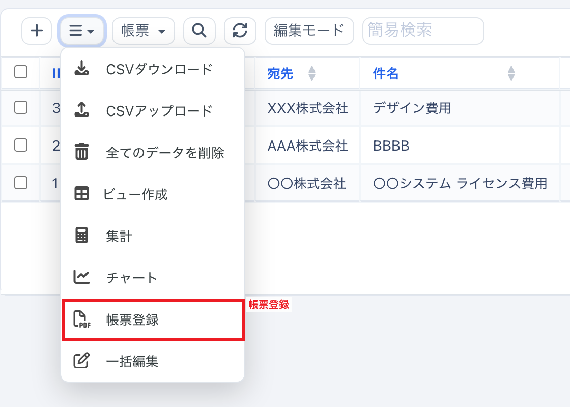
Task: Select CSVダウンロード menu item
Action: (x=153, y=69)
